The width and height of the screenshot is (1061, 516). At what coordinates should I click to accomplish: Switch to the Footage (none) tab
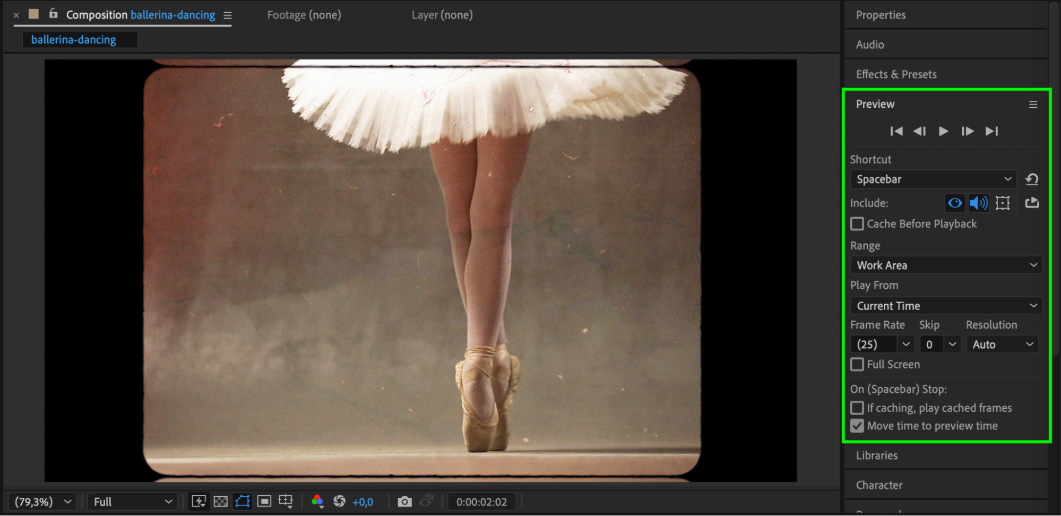[304, 15]
